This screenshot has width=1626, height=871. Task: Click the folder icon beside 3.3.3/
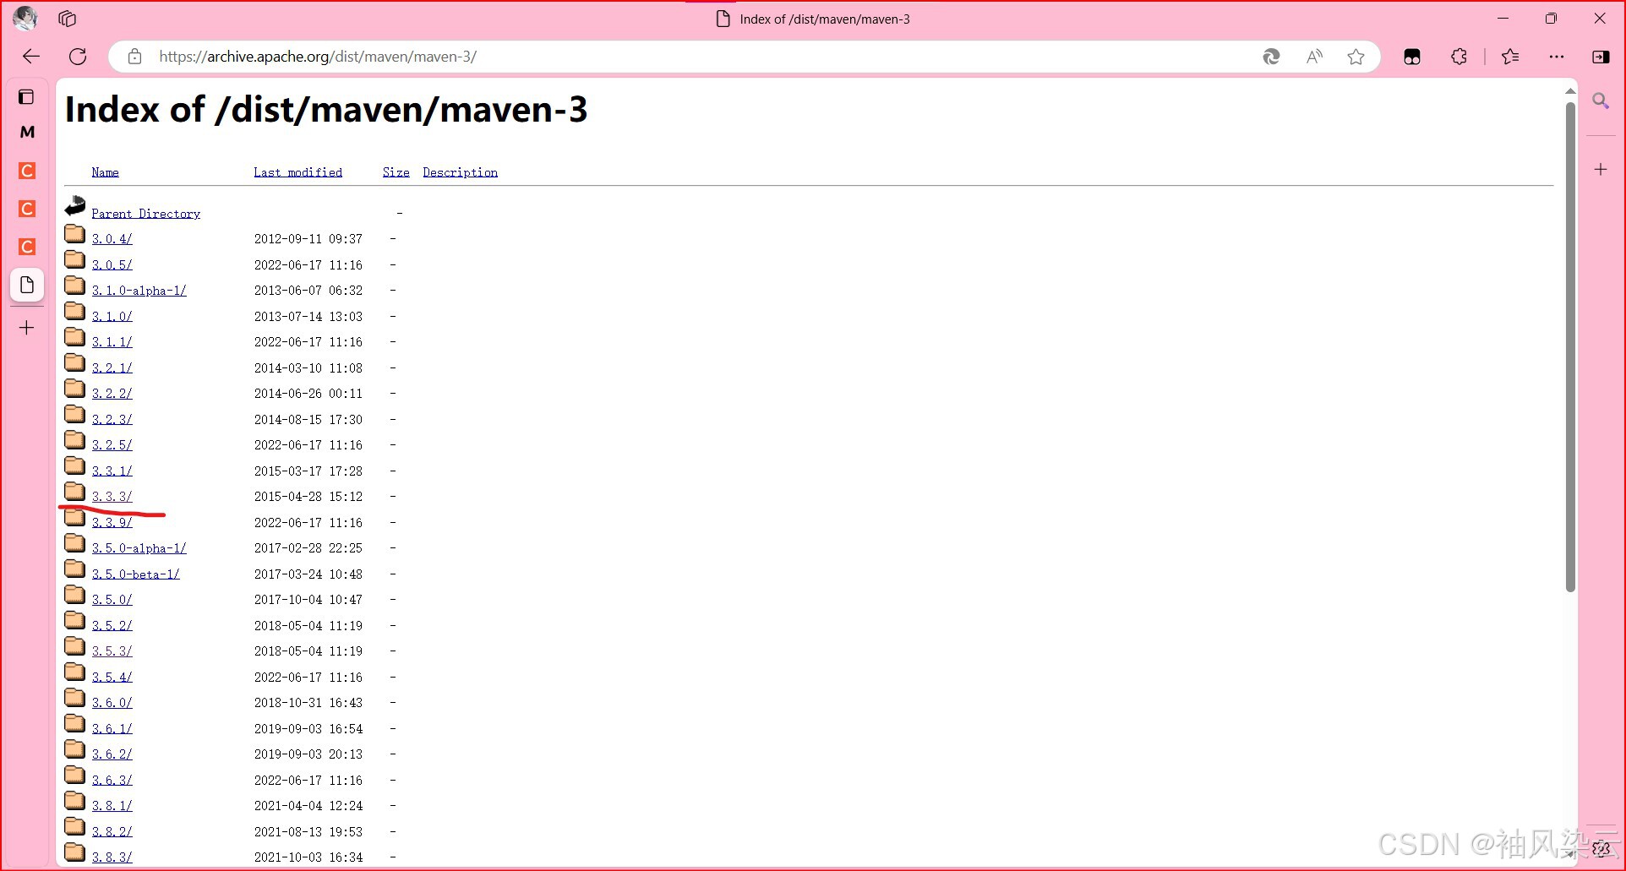pyautogui.click(x=75, y=492)
